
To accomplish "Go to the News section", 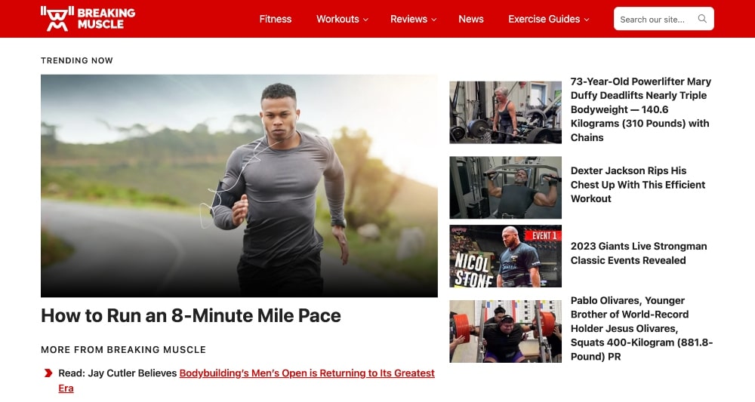I will pos(471,20).
